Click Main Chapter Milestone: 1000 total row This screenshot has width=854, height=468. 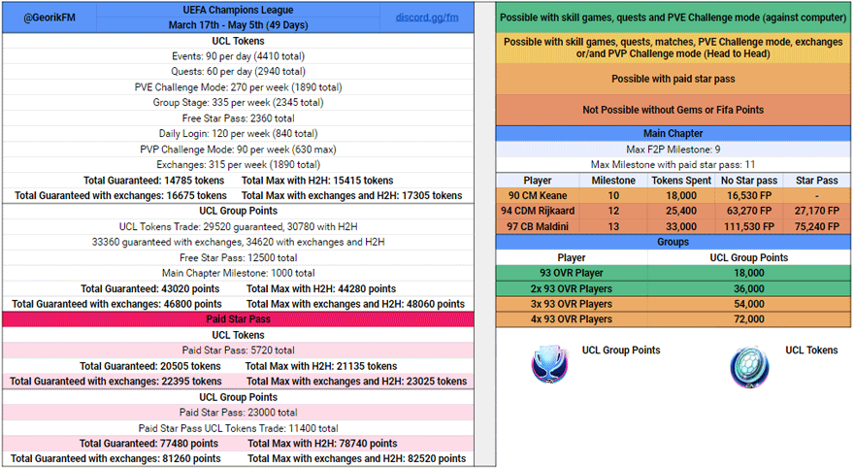[x=238, y=273]
